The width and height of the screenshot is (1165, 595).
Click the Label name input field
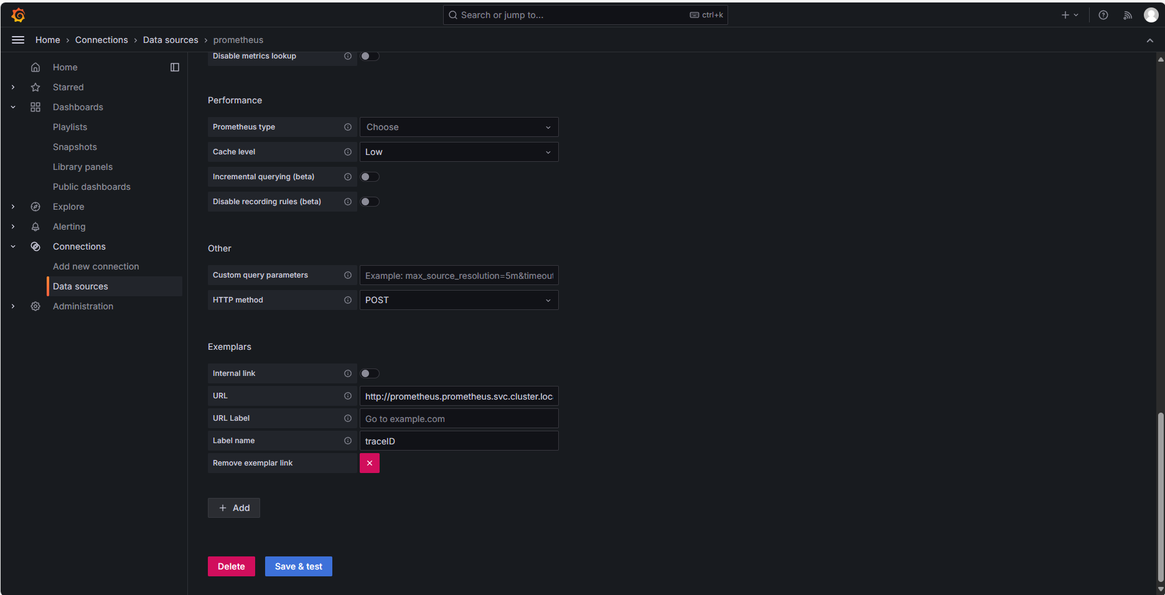pos(459,441)
